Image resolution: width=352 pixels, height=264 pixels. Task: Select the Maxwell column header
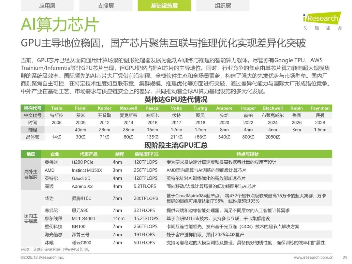point(128,108)
